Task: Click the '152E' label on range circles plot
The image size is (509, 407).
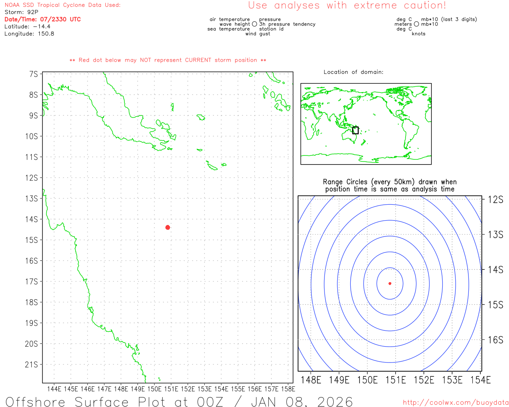Action: (x=424, y=380)
